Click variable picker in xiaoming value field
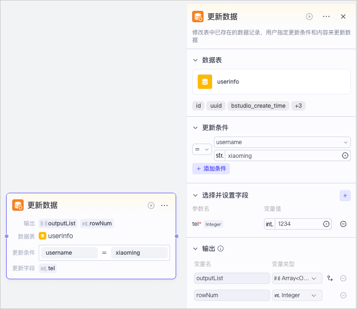Viewport: 357px width, 309px height. 345,155
